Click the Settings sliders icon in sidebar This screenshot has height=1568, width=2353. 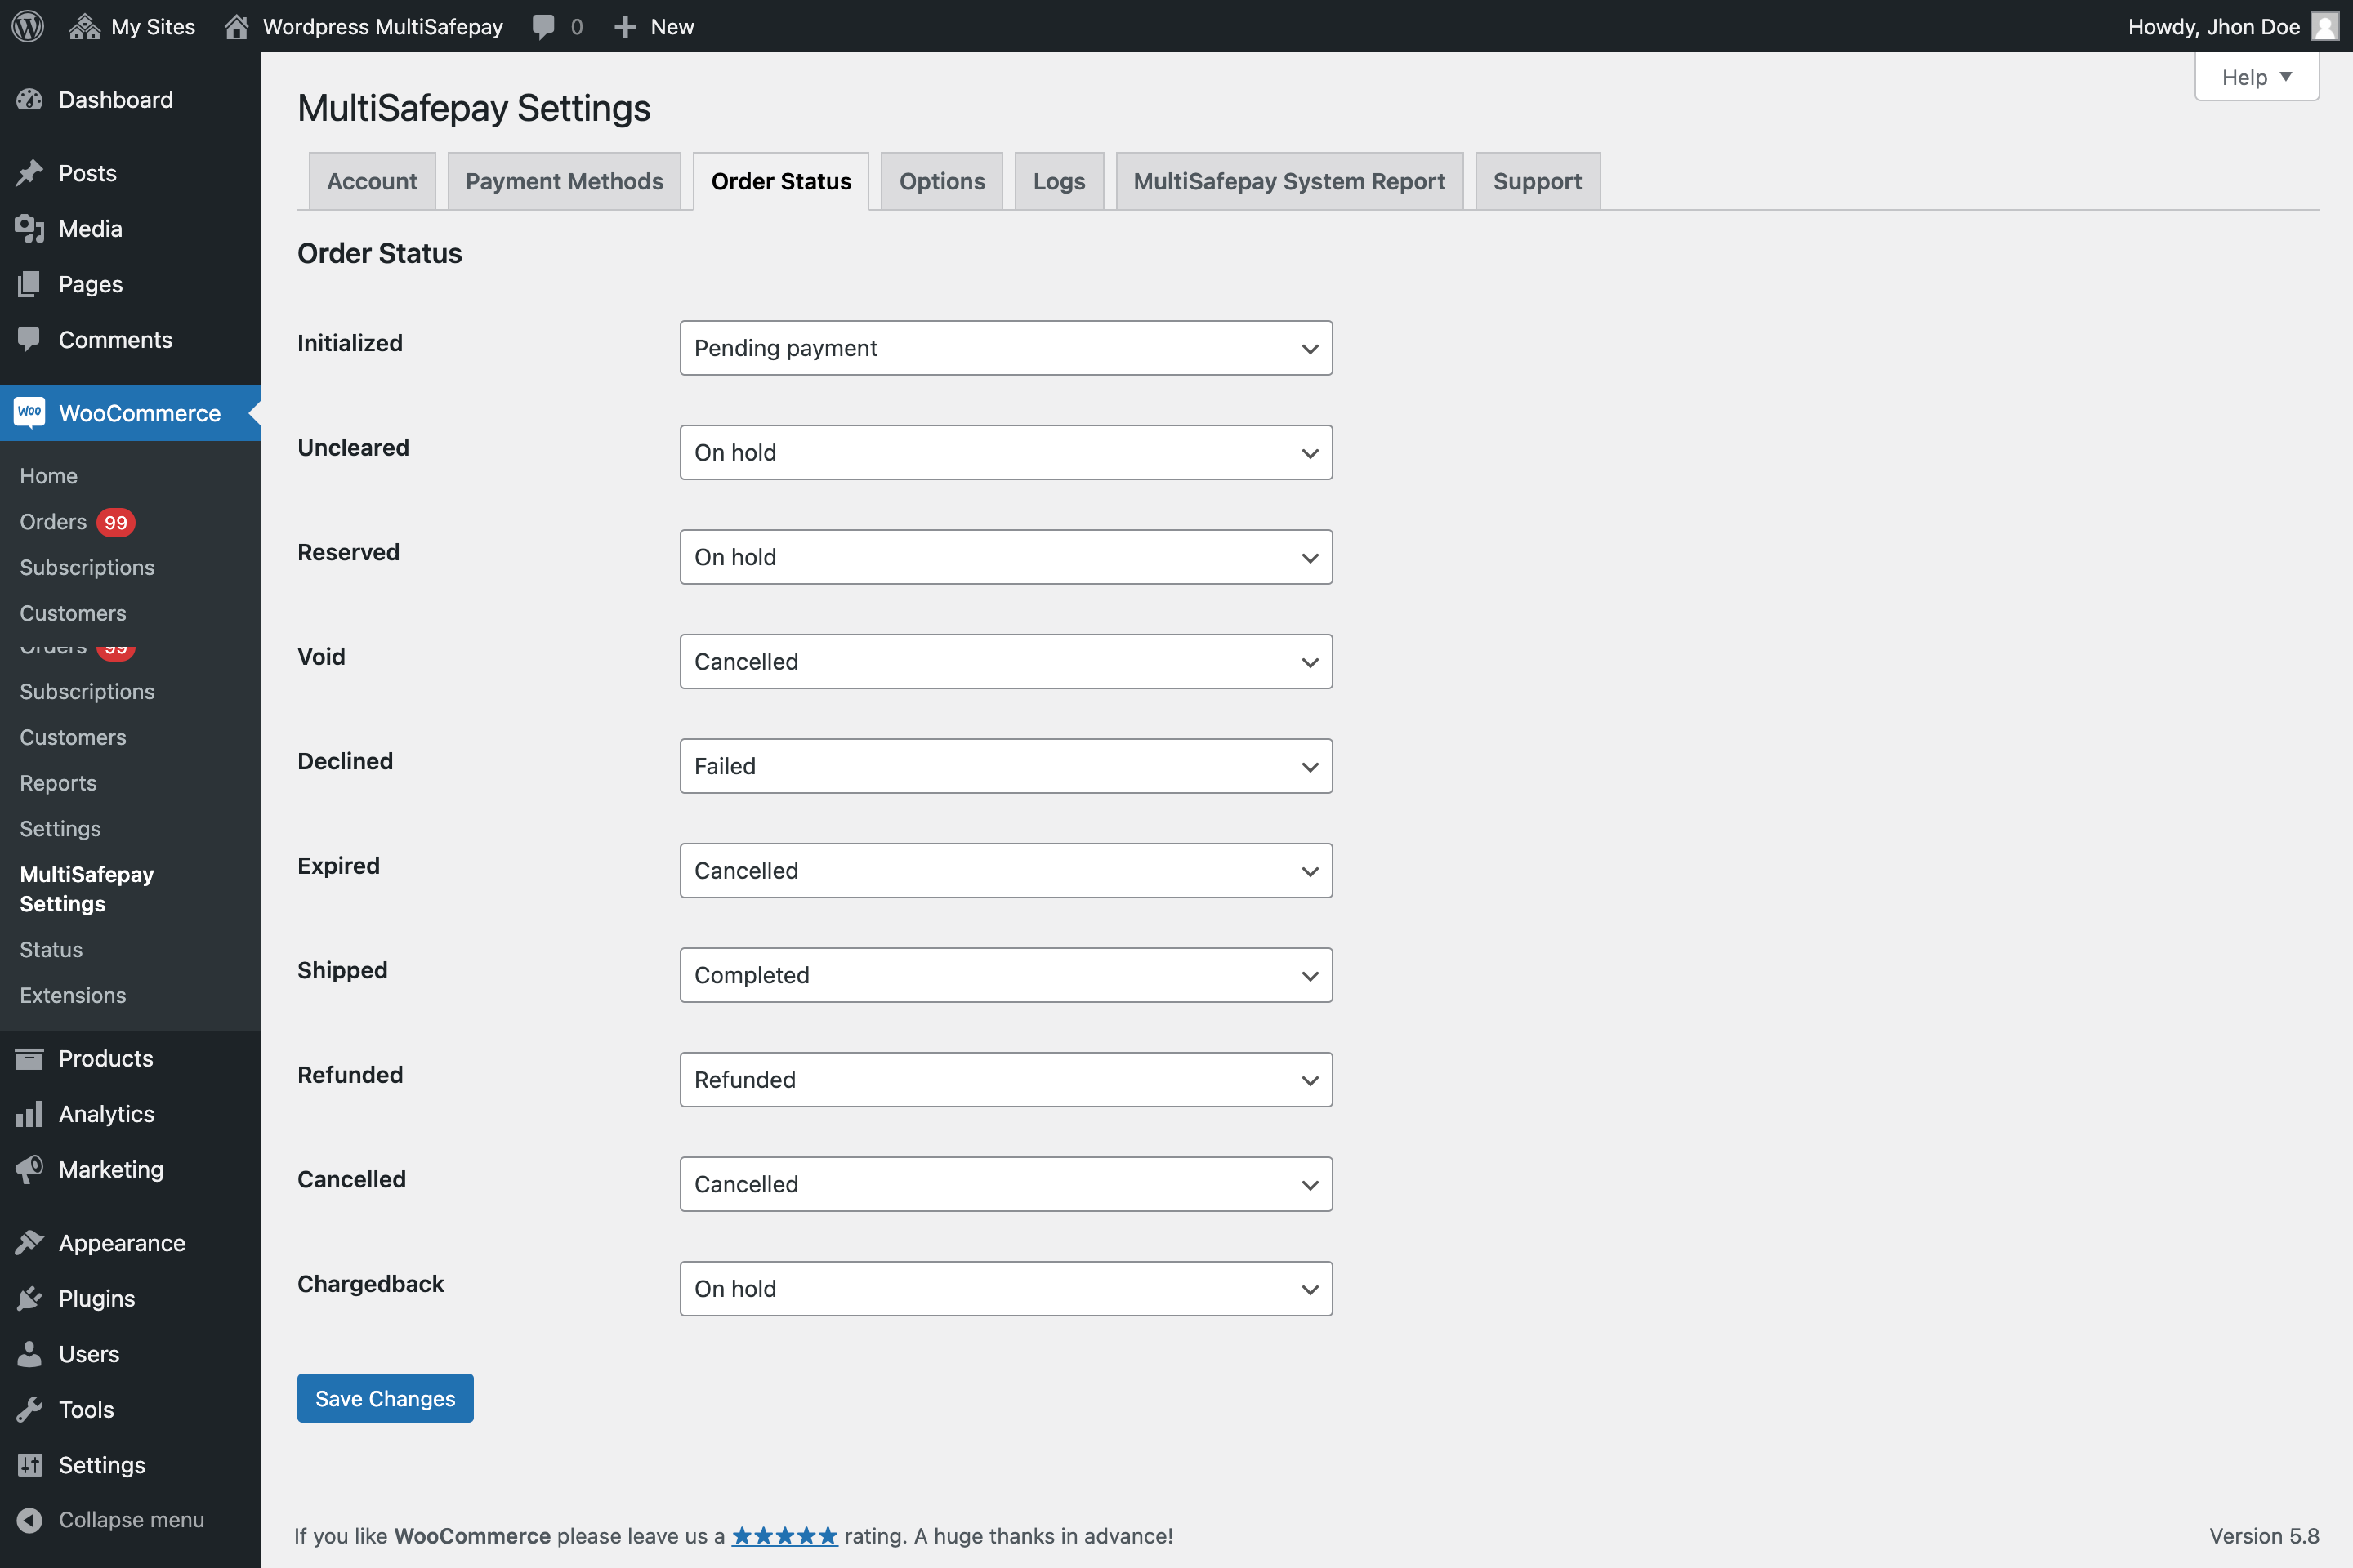(x=30, y=1465)
